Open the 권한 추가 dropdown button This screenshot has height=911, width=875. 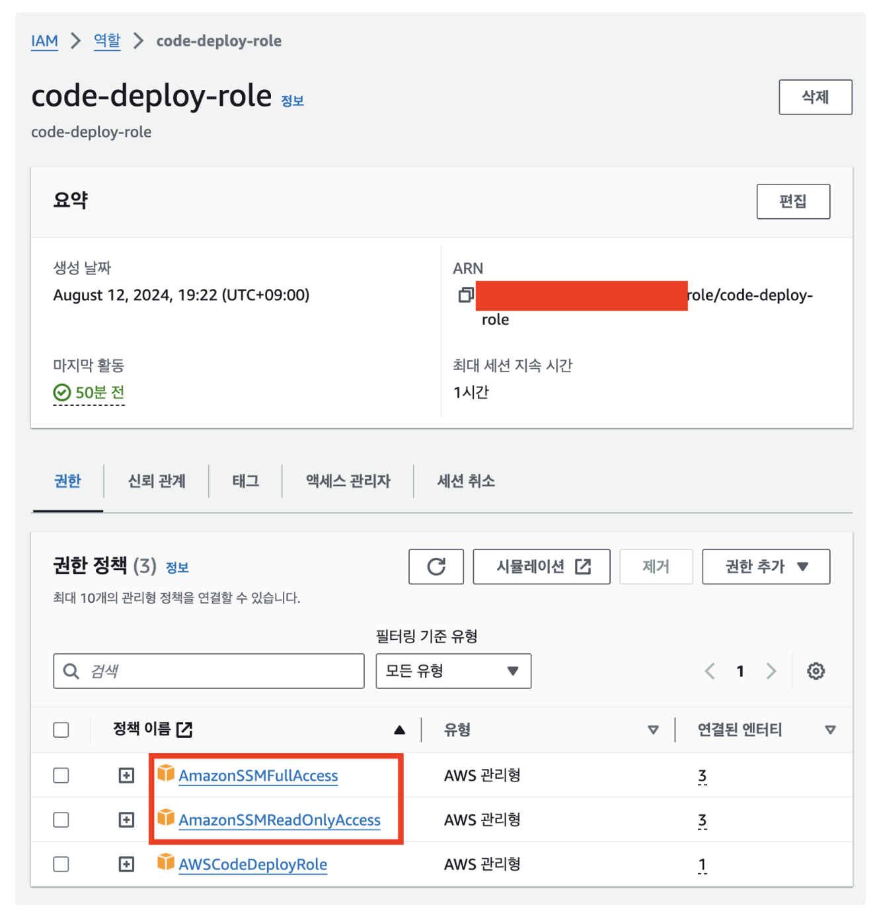(x=766, y=567)
